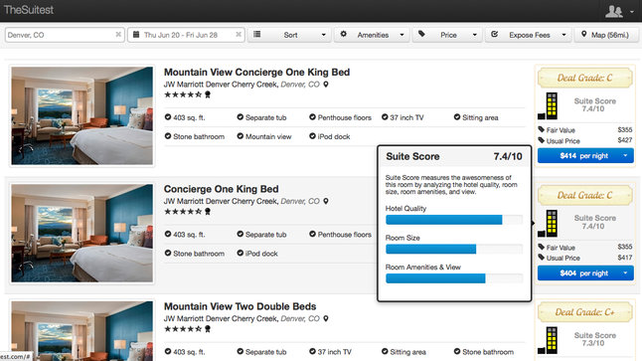Open dropdown arrow beside user account icon

coord(632,12)
